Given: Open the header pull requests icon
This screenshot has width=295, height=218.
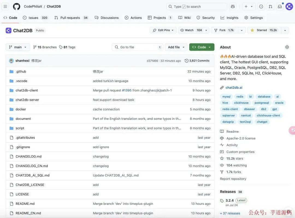Looking at the screenshot, I should tap(270, 7).
